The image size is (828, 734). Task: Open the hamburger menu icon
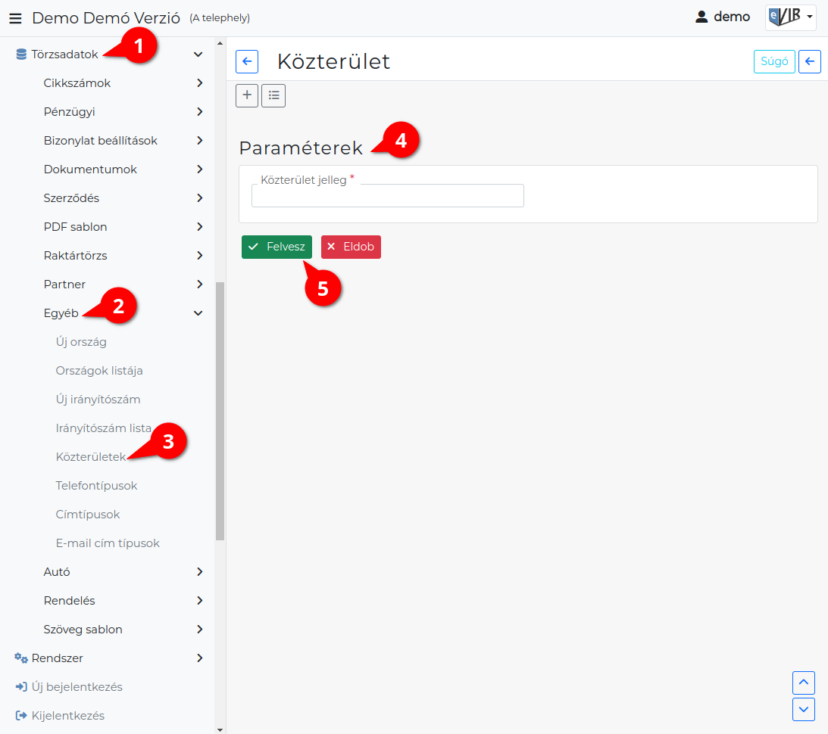pos(15,18)
